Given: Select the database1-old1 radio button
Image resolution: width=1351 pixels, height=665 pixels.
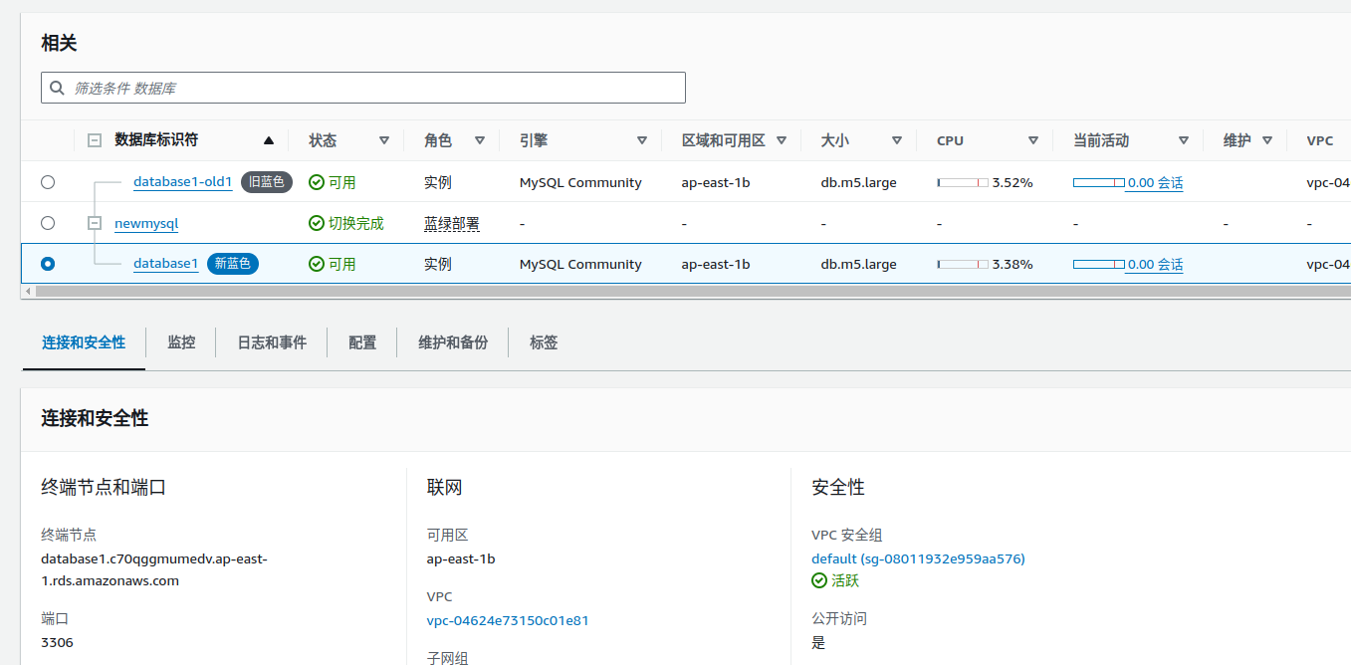Looking at the screenshot, I should 48,182.
